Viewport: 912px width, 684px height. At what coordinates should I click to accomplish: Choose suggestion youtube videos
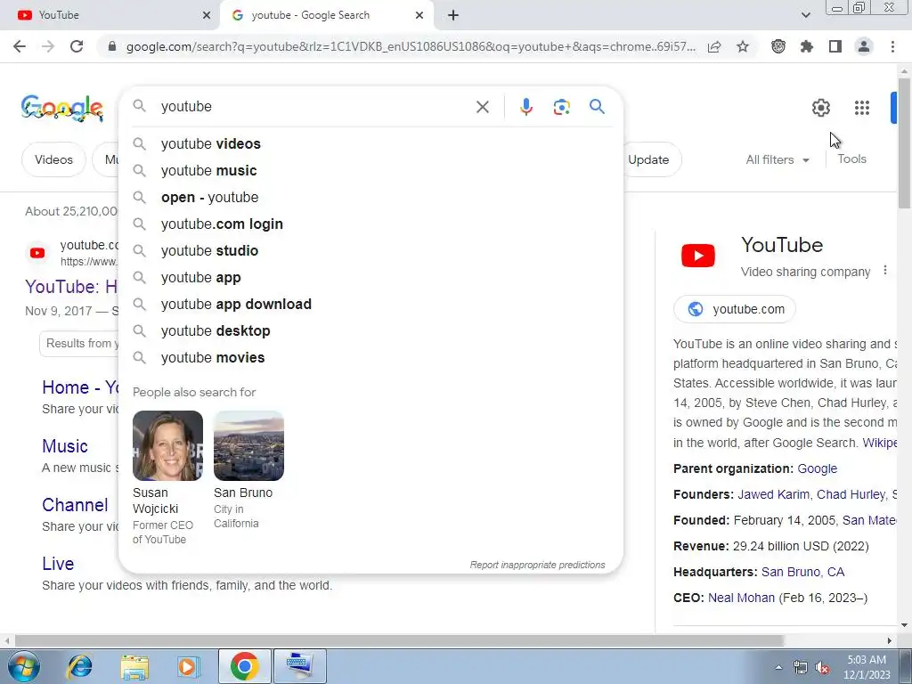click(x=370, y=143)
